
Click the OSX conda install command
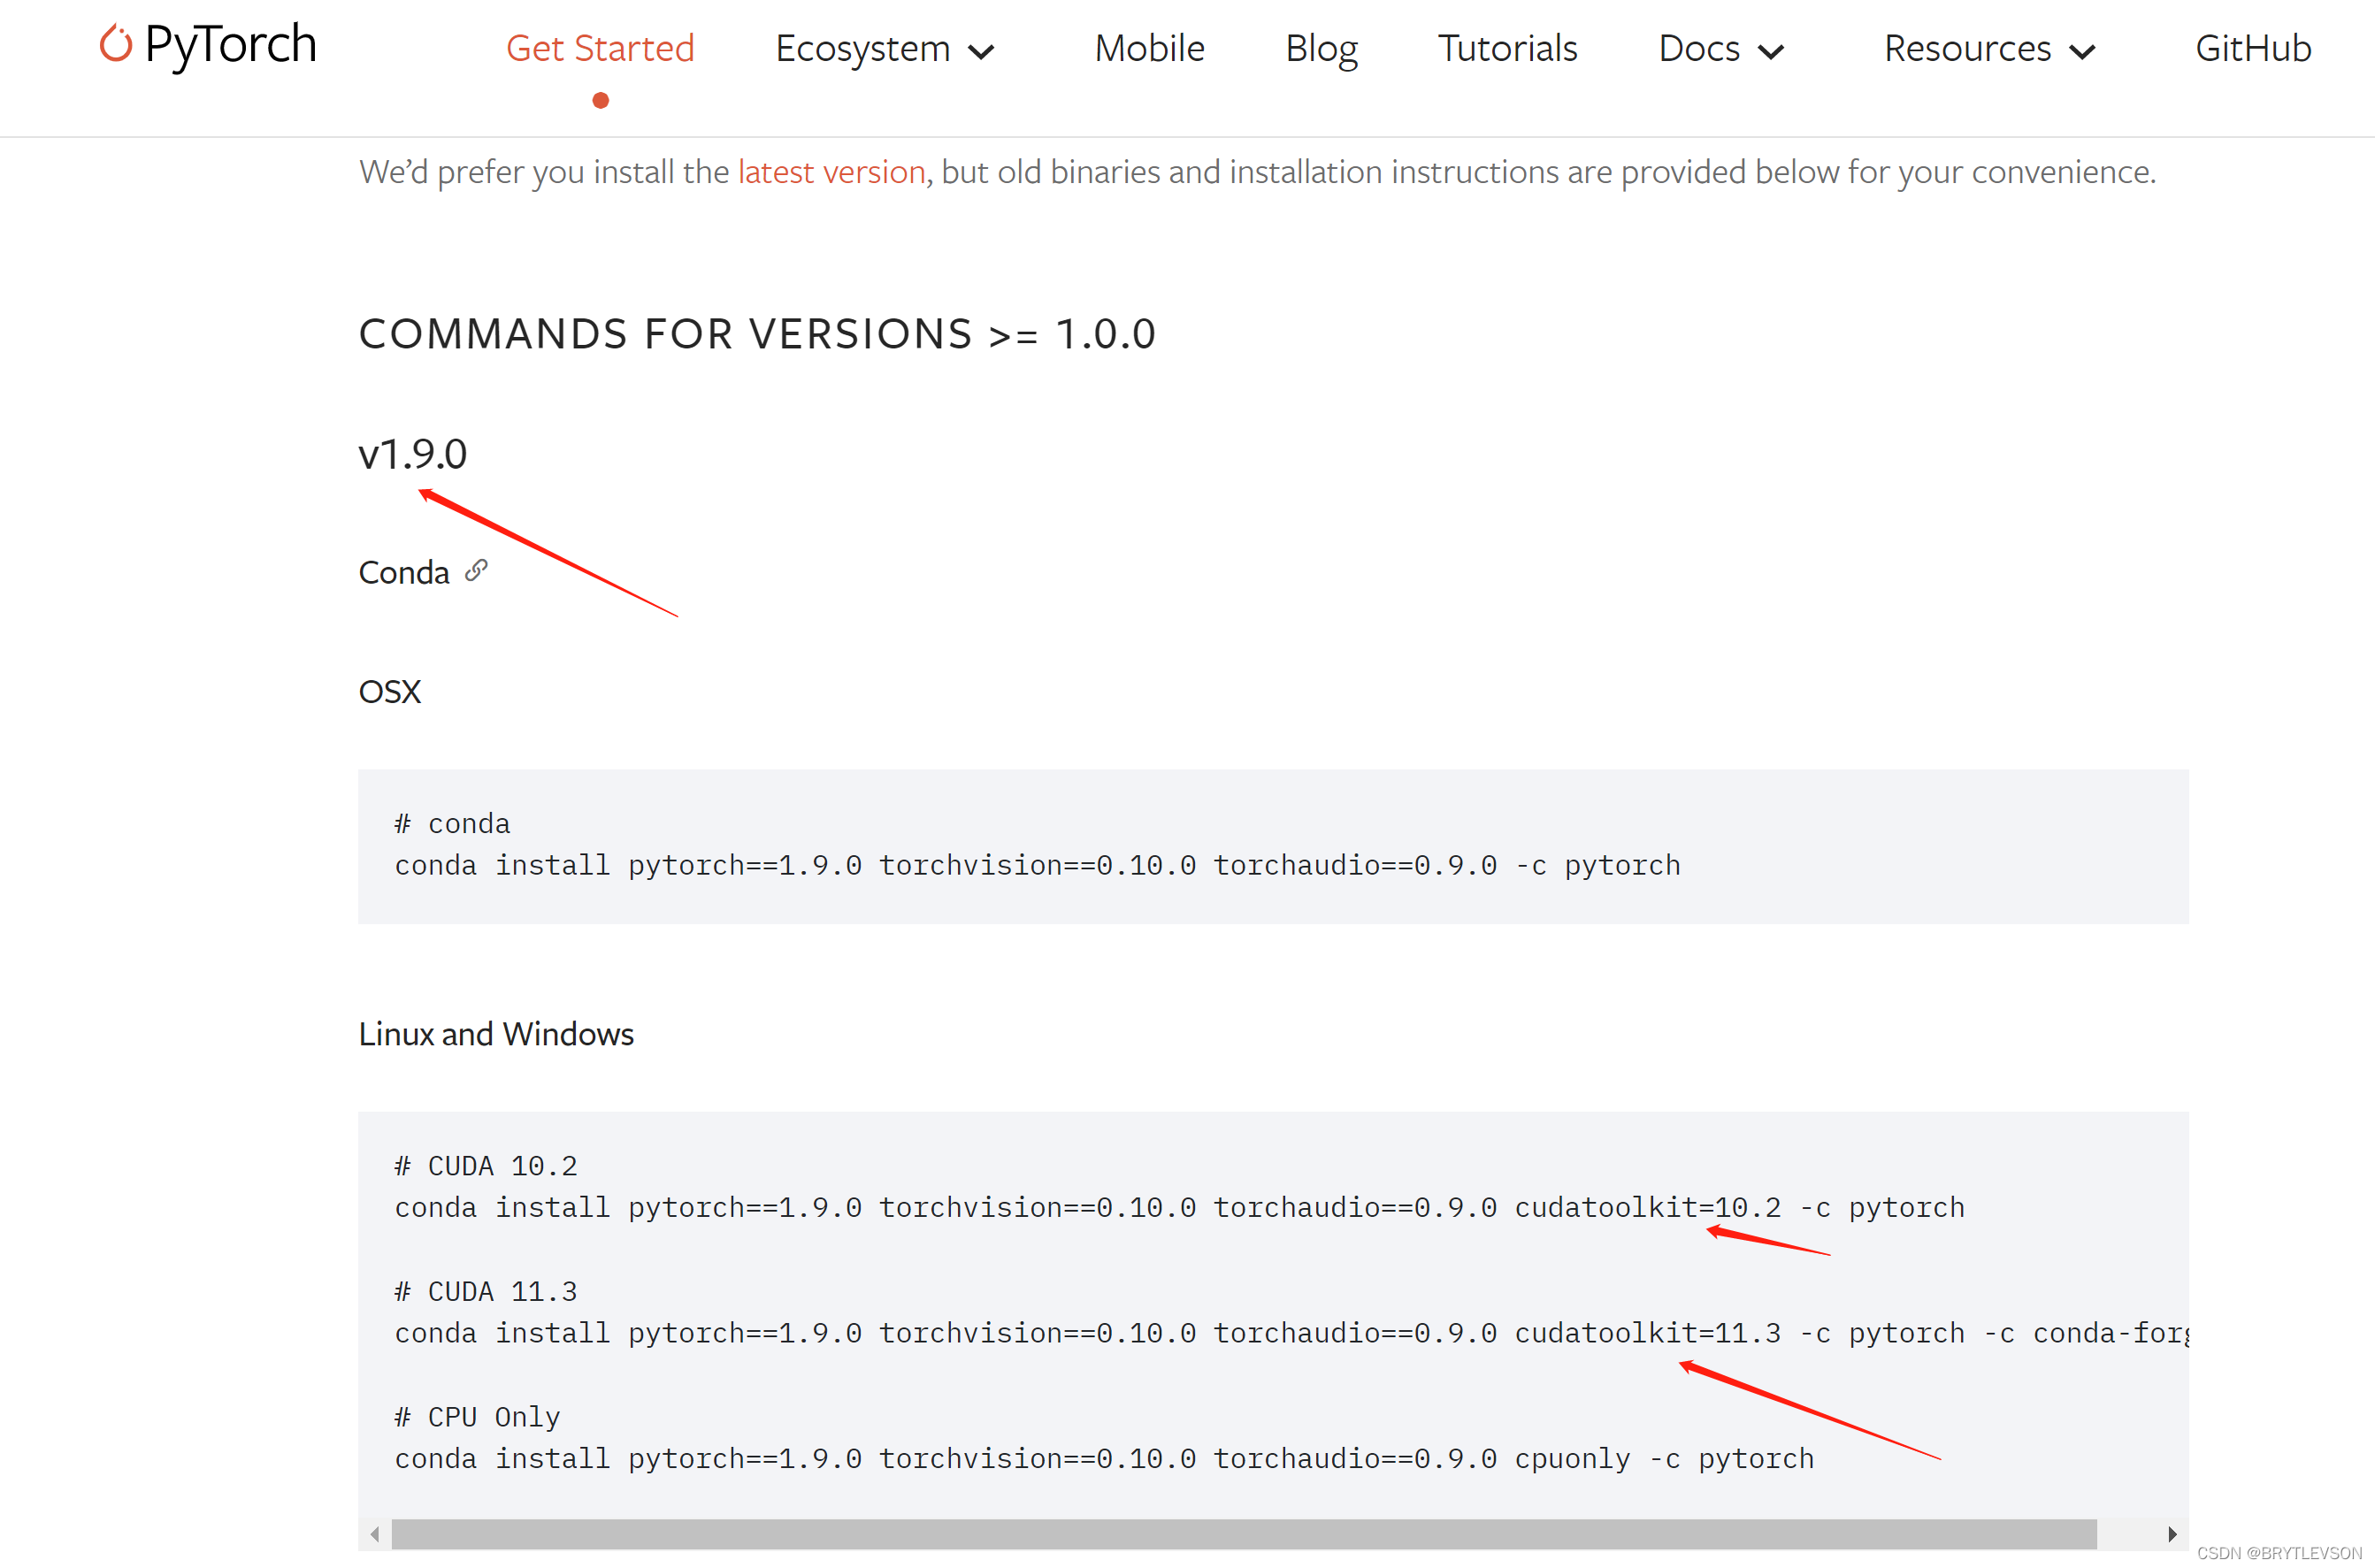pyautogui.click(x=1037, y=866)
